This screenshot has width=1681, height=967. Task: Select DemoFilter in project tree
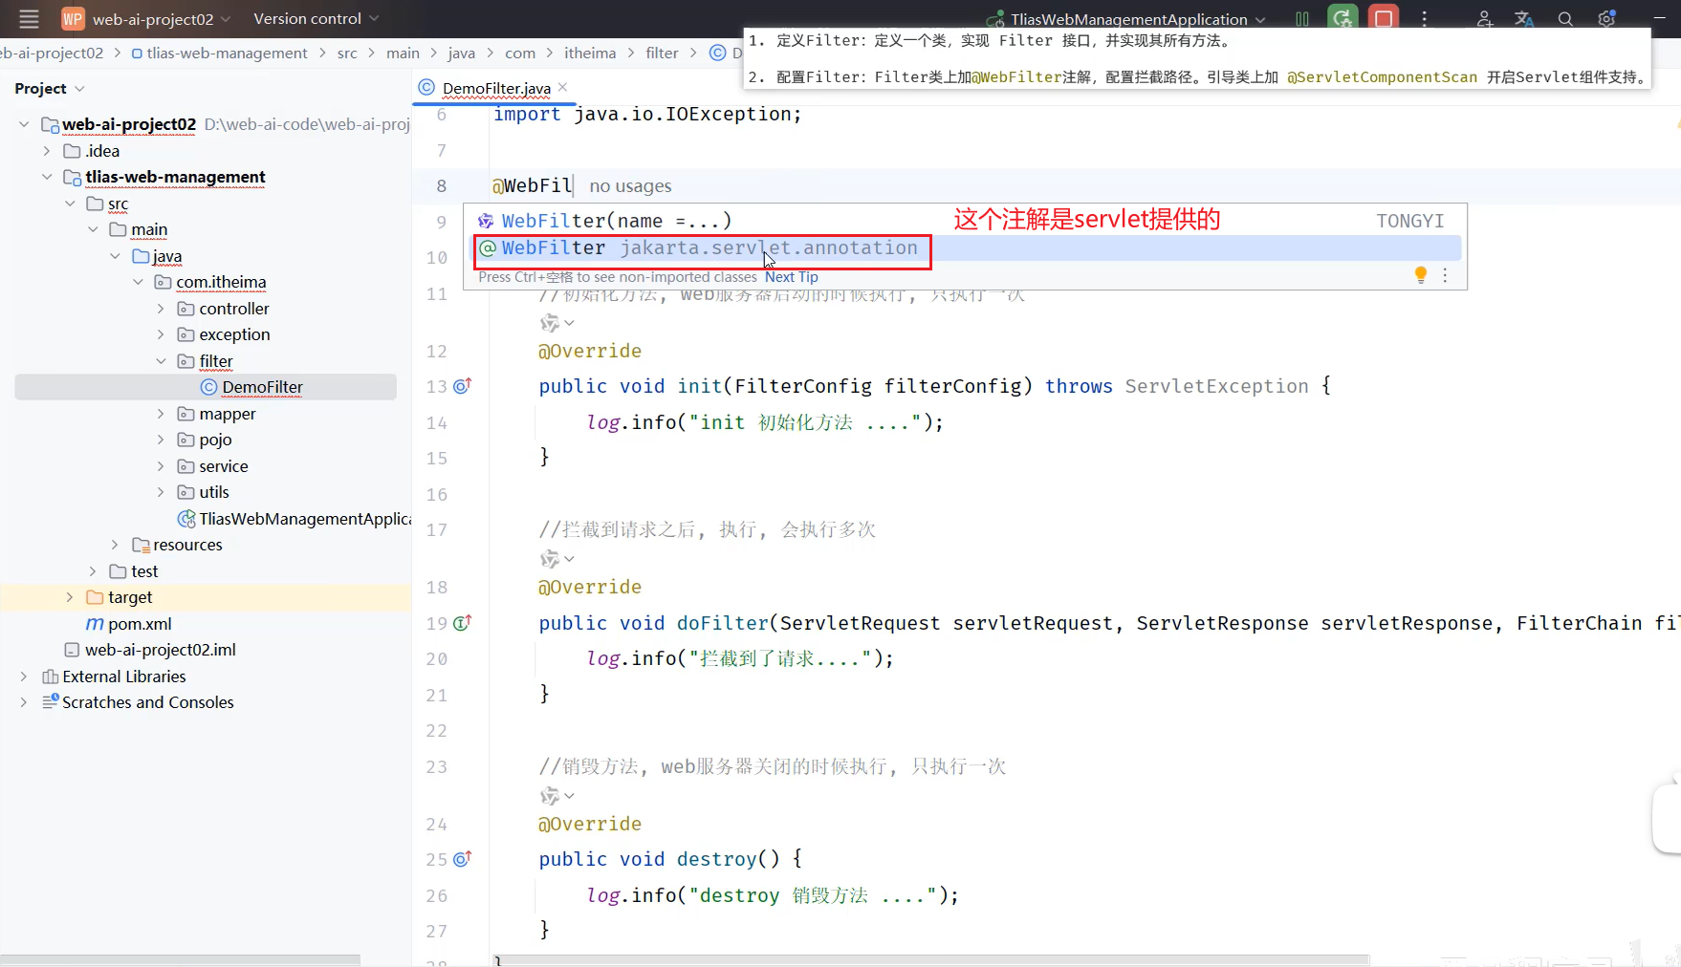click(x=206, y=387)
